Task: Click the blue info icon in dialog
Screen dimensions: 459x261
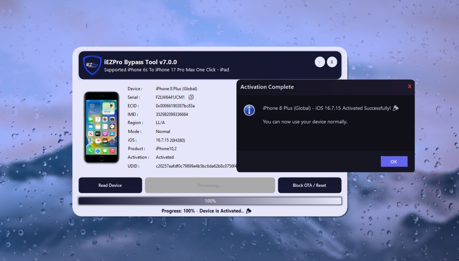Action: click(x=249, y=110)
